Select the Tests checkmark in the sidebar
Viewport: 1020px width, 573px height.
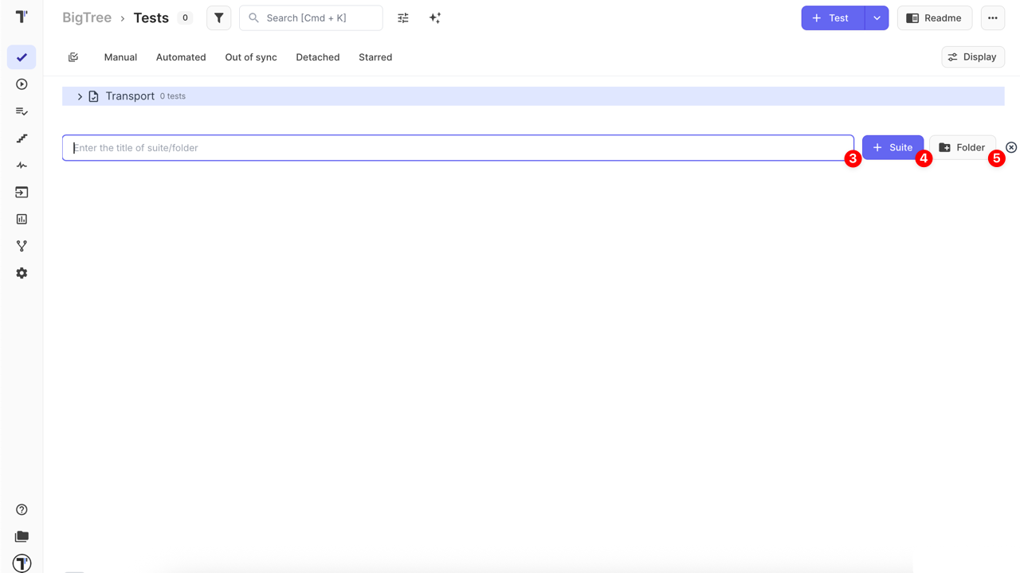pyautogui.click(x=21, y=57)
